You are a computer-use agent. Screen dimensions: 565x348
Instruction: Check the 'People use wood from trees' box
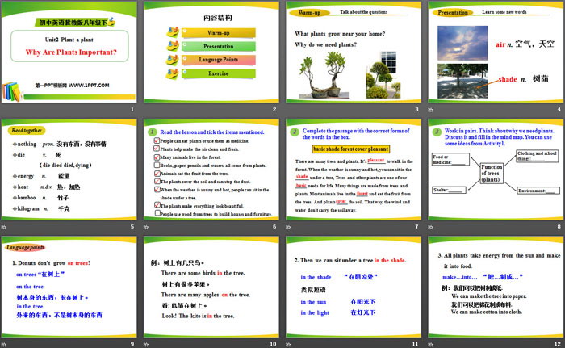155,215
